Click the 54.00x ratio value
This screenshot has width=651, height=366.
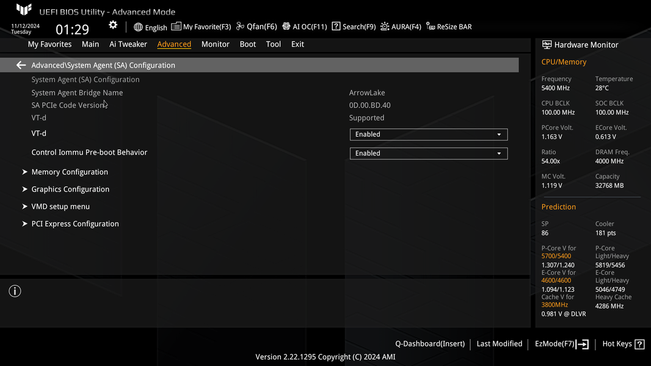(550, 161)
